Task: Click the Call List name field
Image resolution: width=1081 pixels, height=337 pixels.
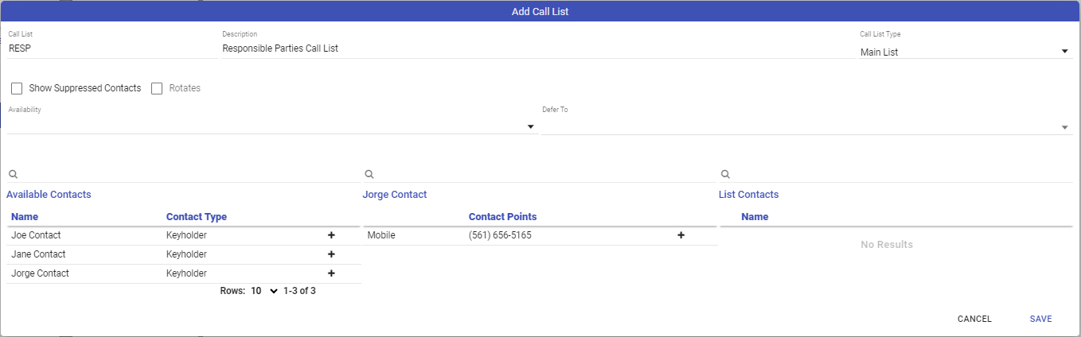Action: 111,48
